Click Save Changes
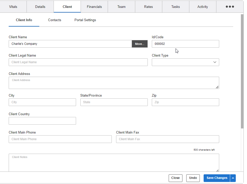 coord(216,178)
